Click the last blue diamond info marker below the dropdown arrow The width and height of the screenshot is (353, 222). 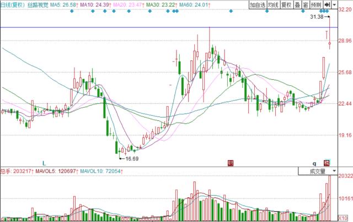(327, 11)
